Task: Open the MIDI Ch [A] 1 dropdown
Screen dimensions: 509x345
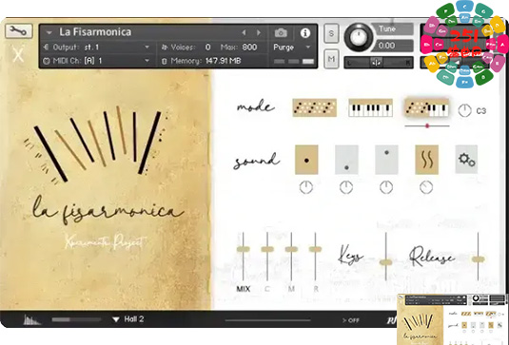Action: tap(96, 61)
